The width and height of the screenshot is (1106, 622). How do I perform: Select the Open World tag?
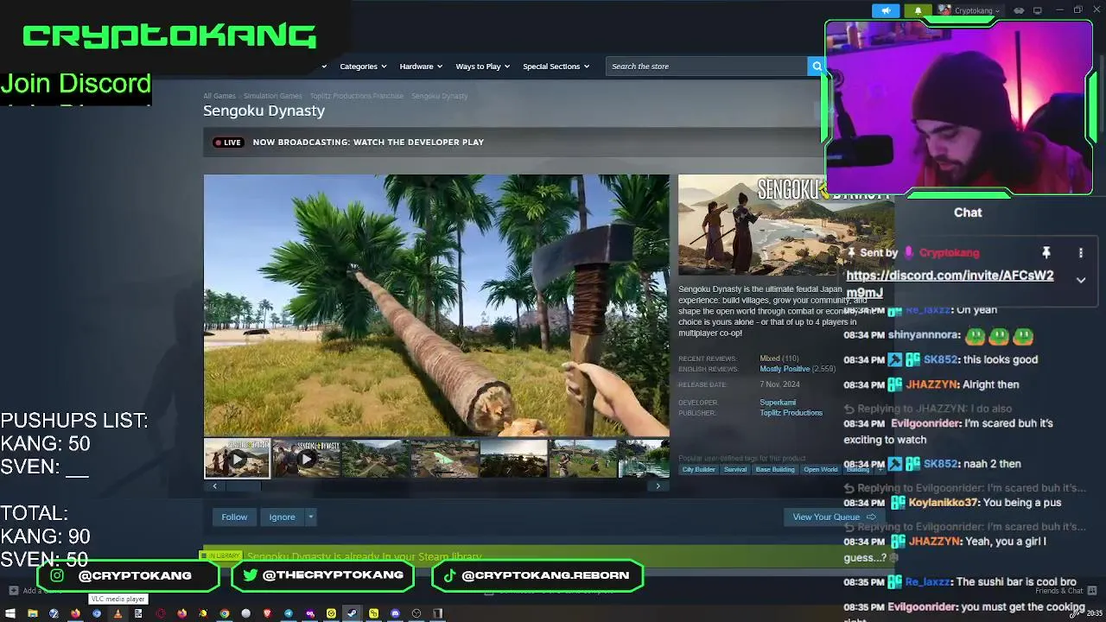821,469
